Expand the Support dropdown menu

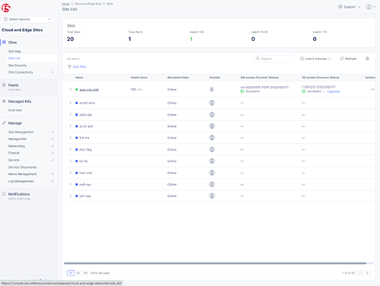[350, 7]
